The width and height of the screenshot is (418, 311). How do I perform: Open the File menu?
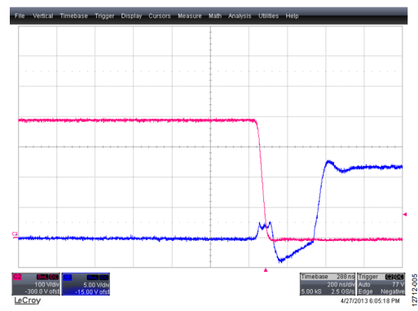[x=20, y=15]
